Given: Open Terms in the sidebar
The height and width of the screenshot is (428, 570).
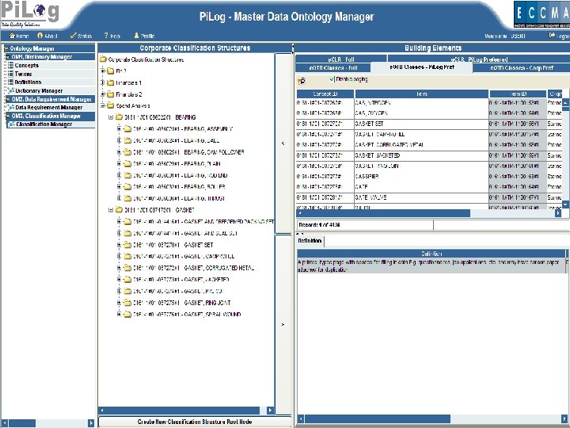Looking at the screenshot, I should (x=23, y=74).
